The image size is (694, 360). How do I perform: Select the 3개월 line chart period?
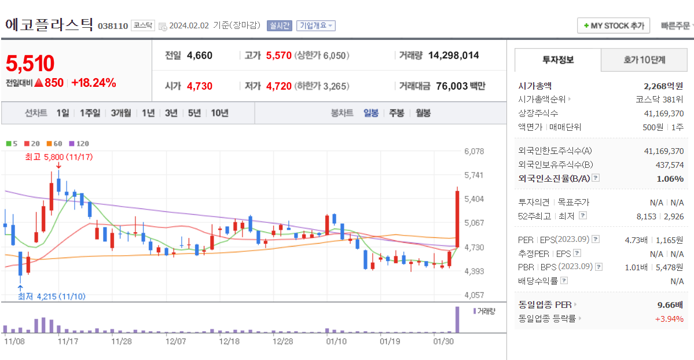click(121, 113)
